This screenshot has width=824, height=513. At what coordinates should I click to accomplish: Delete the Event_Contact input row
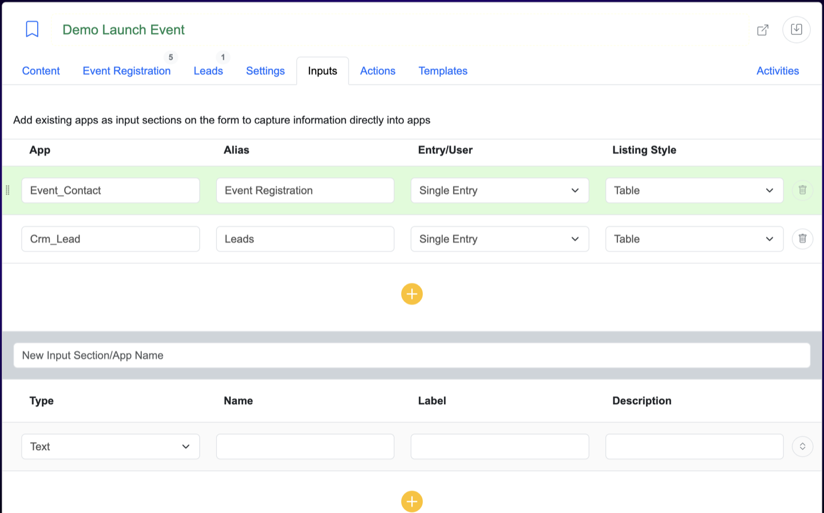point(802,190)
